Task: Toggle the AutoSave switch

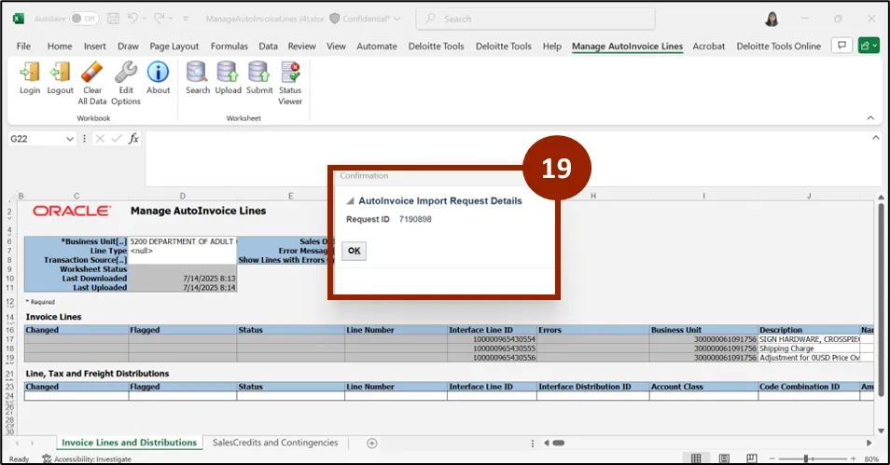Action: (84, 19)
